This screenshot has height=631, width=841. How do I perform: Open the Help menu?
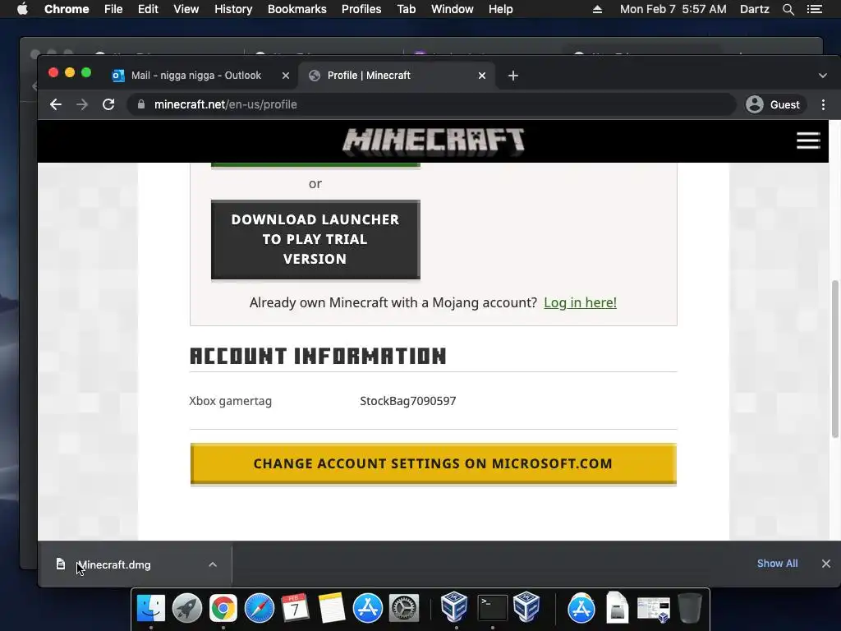tap(500, 9)
